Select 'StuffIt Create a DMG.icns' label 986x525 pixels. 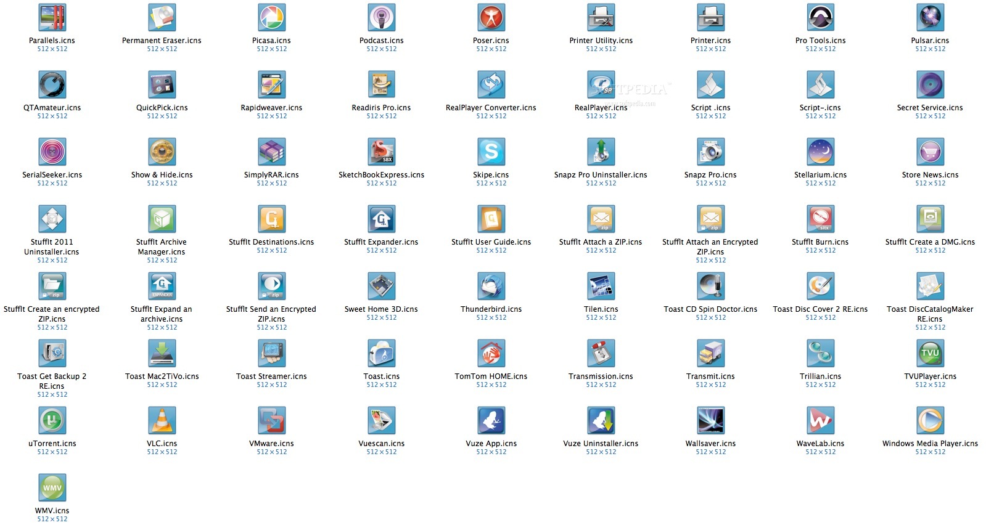point(931,242)
